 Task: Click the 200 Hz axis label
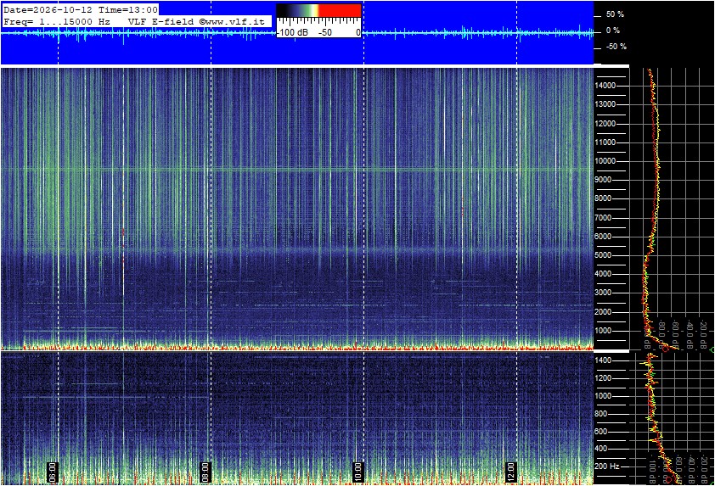click(x=607, y=466)
